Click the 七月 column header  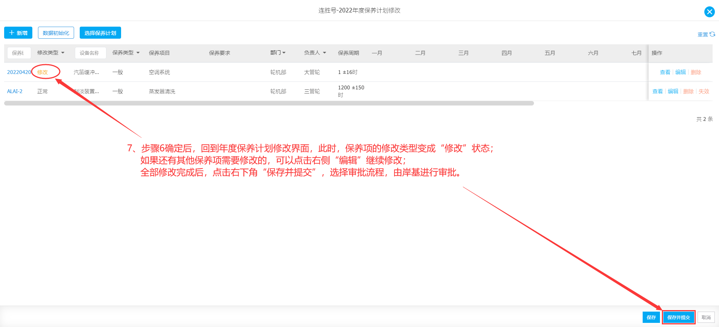pyautogui.click(x=637, y=53)
